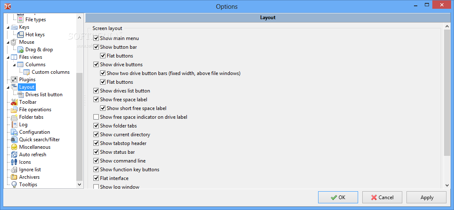Click the Quick search/filter binoculars icon
The image size is (454, 210).
click(x=14, y=140)
